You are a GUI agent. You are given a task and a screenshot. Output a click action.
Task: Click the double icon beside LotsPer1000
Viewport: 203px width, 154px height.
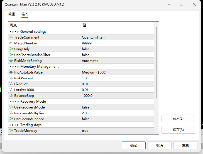tap(11, 90)
